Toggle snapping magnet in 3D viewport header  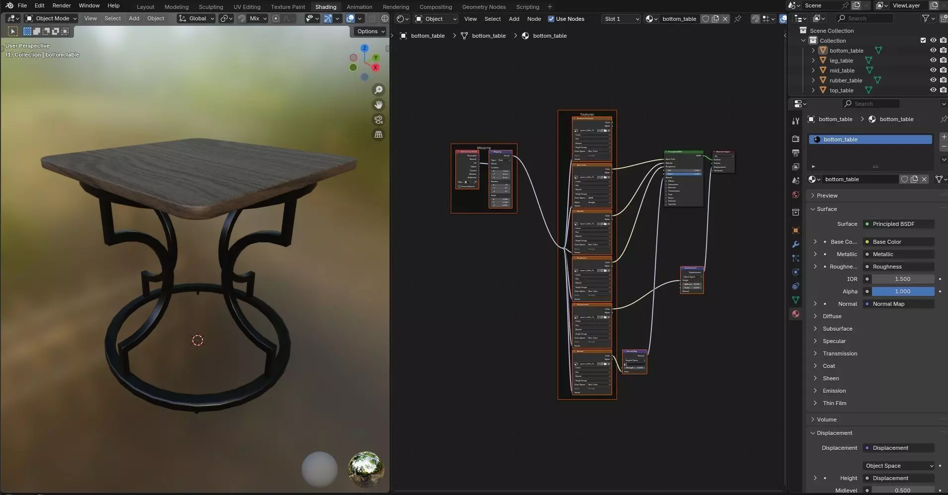[x=242, y=18]
